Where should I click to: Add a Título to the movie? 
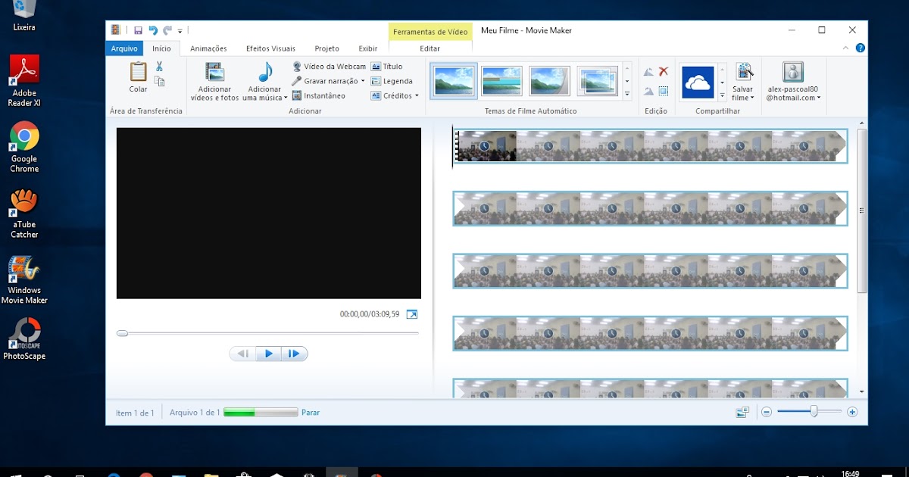tap(386, 67)
